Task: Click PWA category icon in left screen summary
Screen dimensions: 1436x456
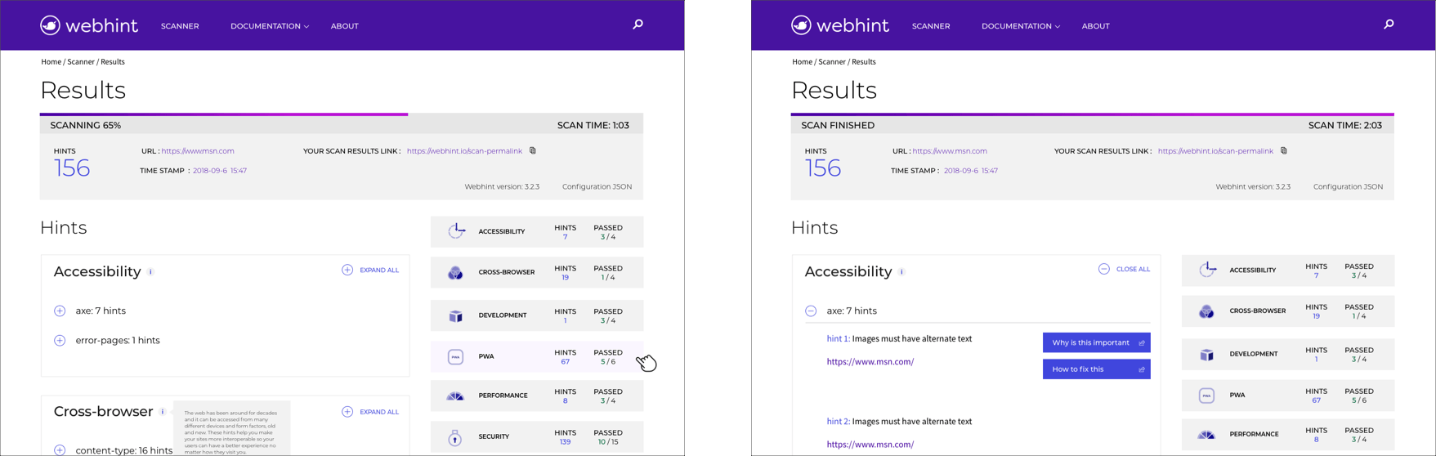Action: (455, 357)
